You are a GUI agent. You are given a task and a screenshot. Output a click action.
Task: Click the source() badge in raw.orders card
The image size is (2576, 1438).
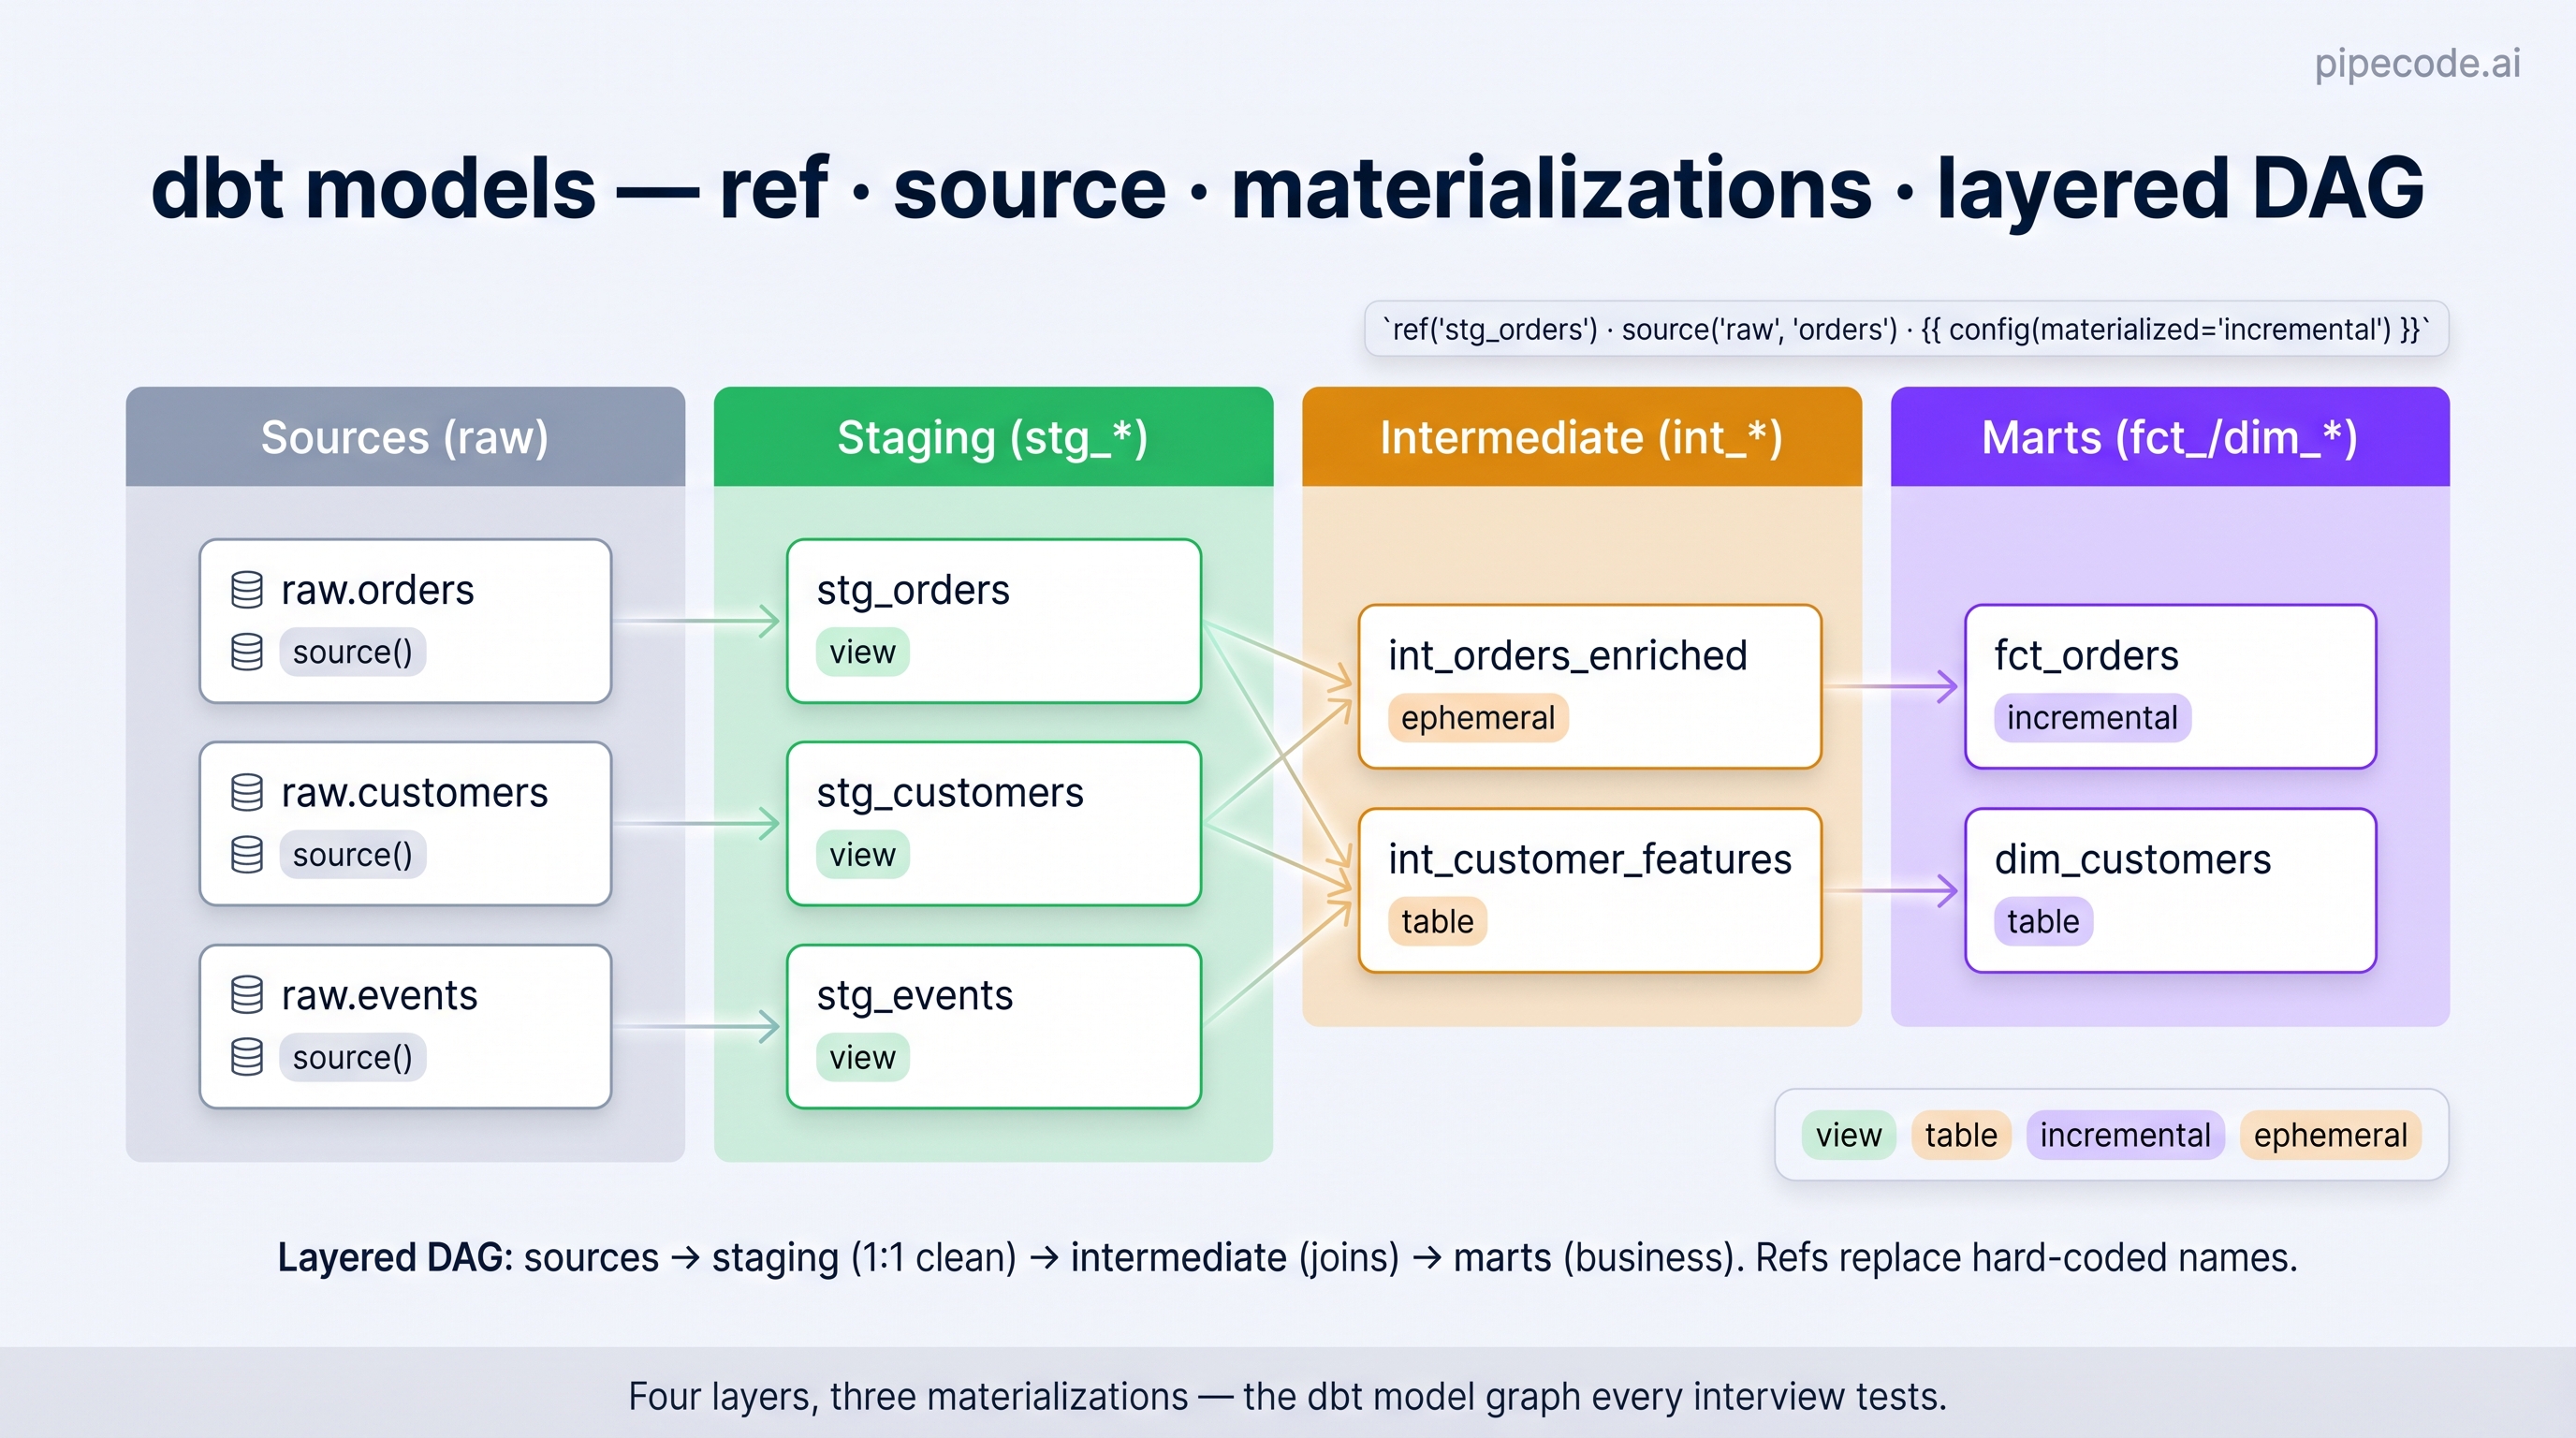(352, 652)
